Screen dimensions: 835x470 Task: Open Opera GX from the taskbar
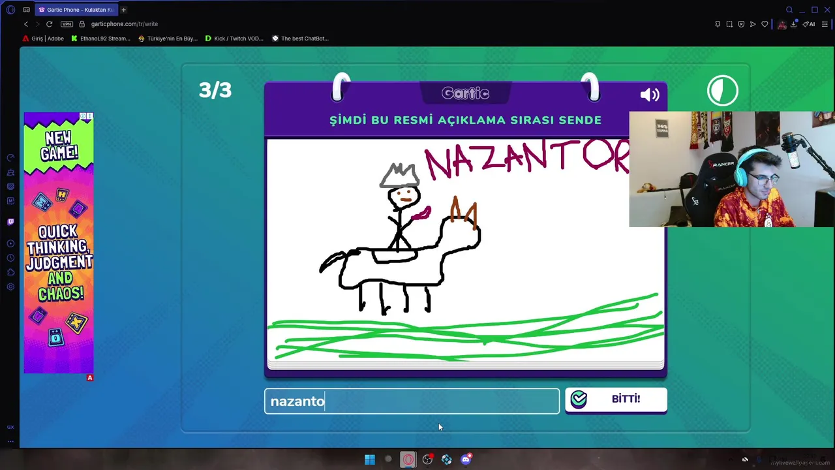pos(408,460)
